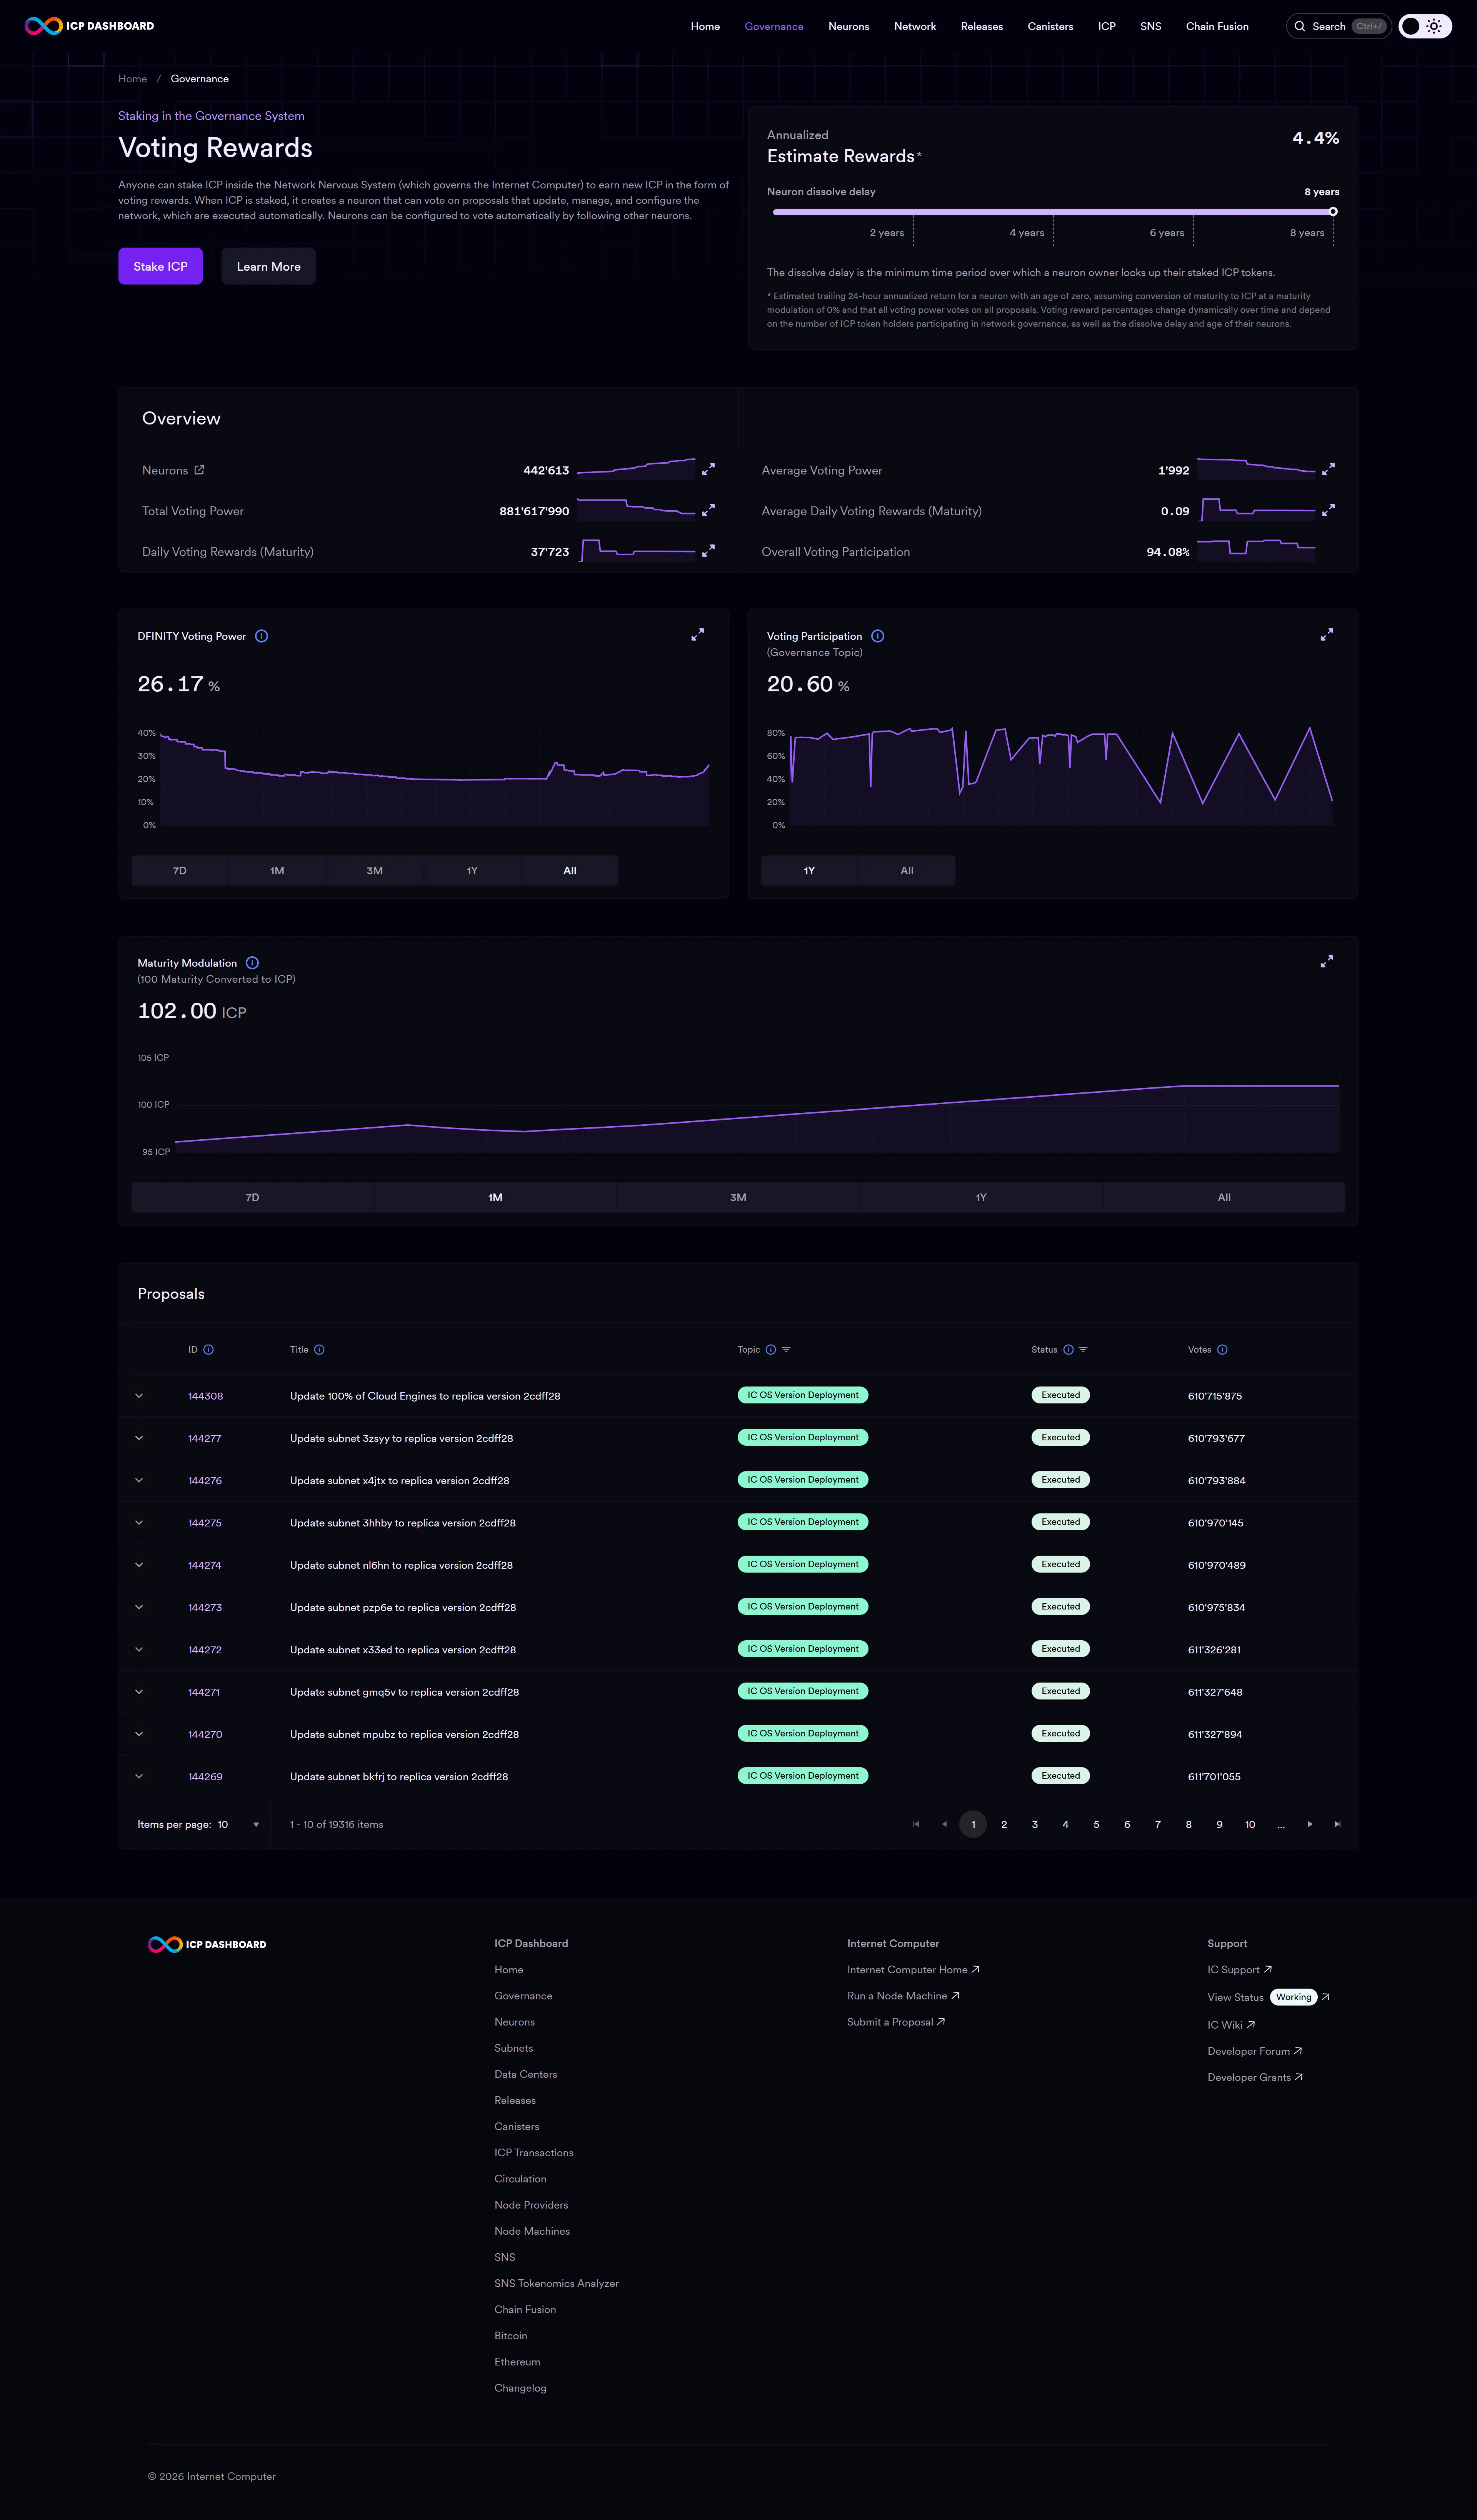This screenshot has width=1477, height=2520.
Task: Expand proposal 144271 row details
Action: [x=139, y=1692]
